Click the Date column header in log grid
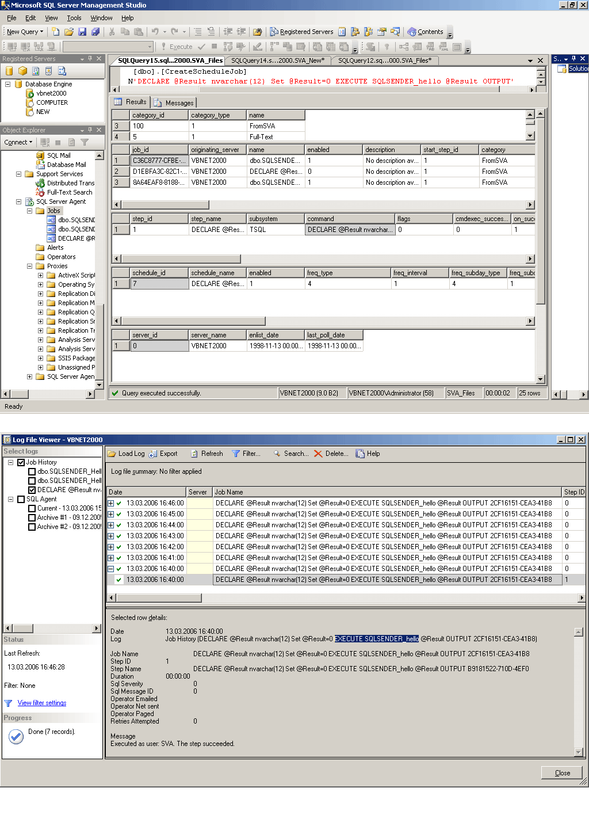This screenshot has height=826, width=589. point(147,492)
